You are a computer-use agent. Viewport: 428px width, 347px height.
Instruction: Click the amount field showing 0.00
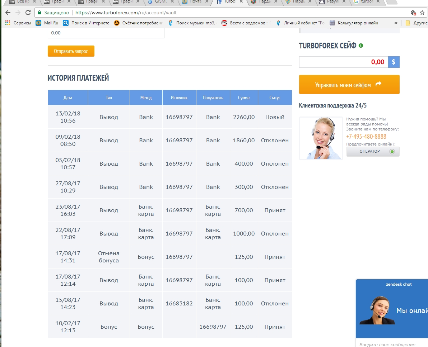106,33
